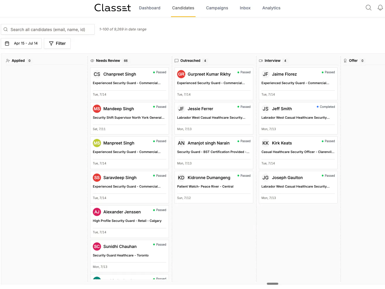This screenshot has height=289, width=385.
Task: Click the Offer column heading
Action: [x=353, y=61]
